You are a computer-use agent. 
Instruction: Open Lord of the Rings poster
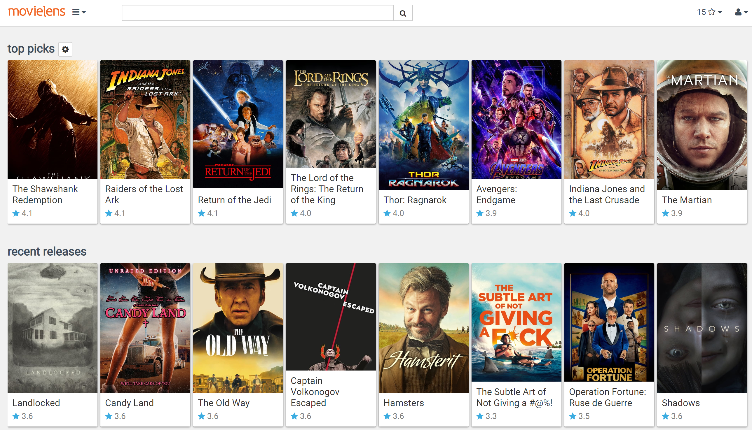coord(331,114)
